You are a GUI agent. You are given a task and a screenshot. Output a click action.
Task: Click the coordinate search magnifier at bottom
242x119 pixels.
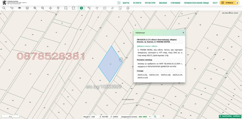click(155, 117)
